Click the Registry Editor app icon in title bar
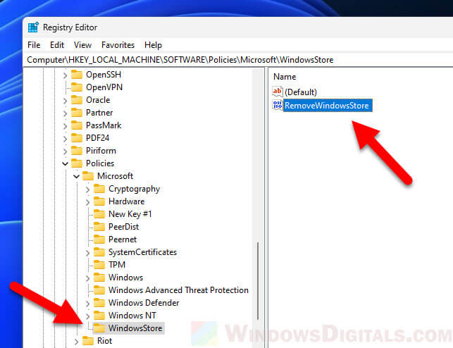The width and height of the screenshot is (453, 348). (33, 27)
